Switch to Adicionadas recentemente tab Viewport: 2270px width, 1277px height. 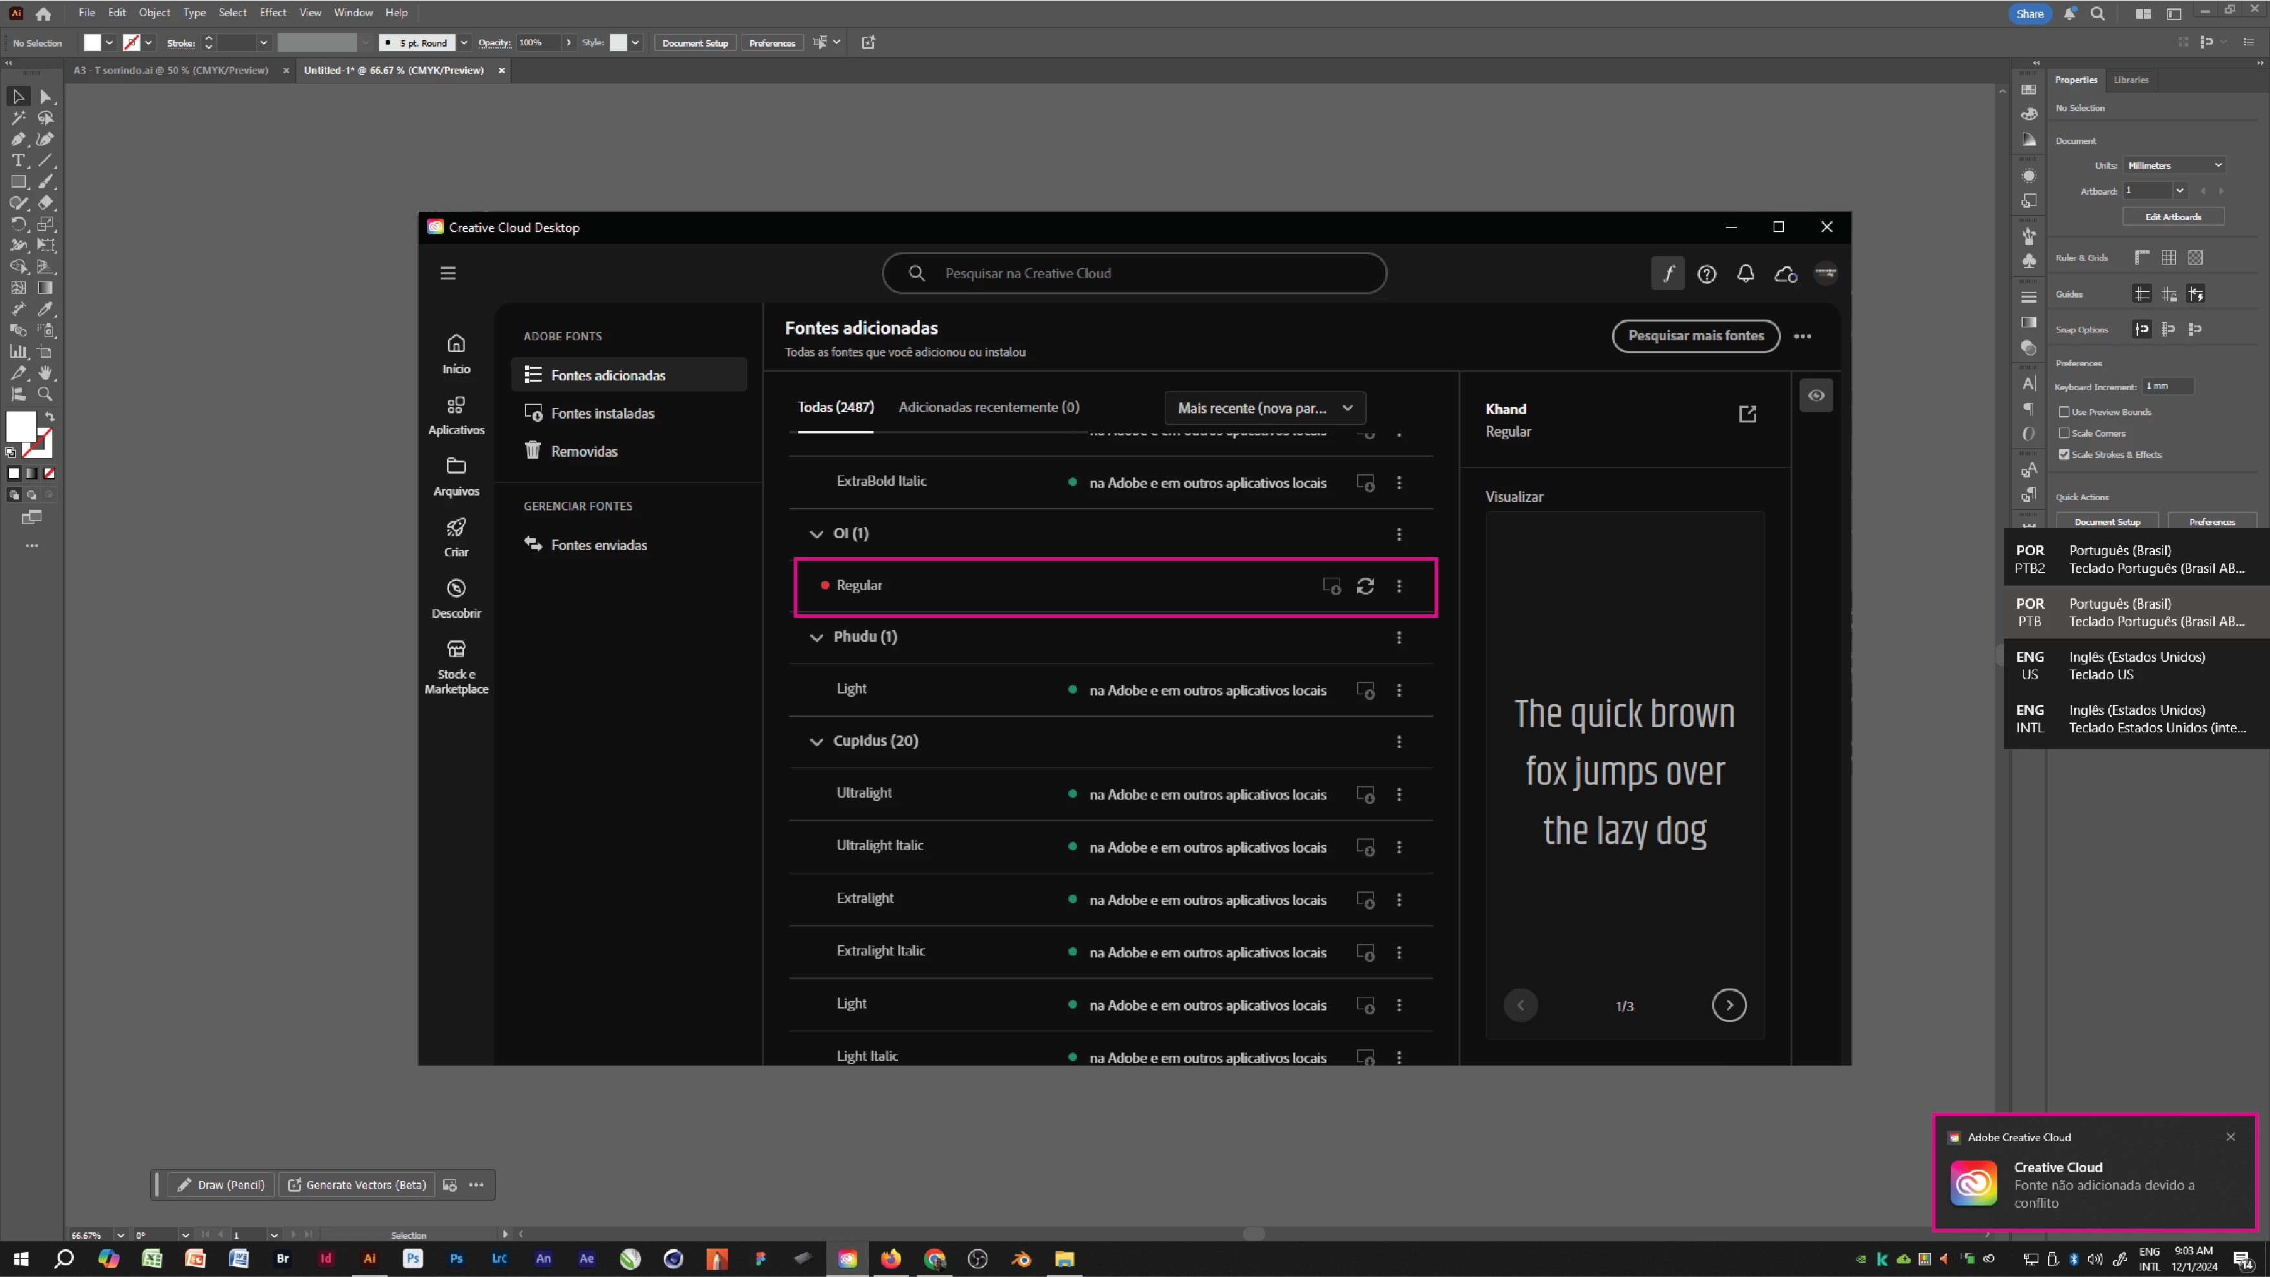pyautogui.click(x=988, y=407)
